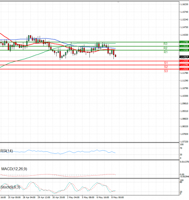This screenshot has width=189, height=200.
Task: Click the R3 resistance label
Action: (165, 44)
